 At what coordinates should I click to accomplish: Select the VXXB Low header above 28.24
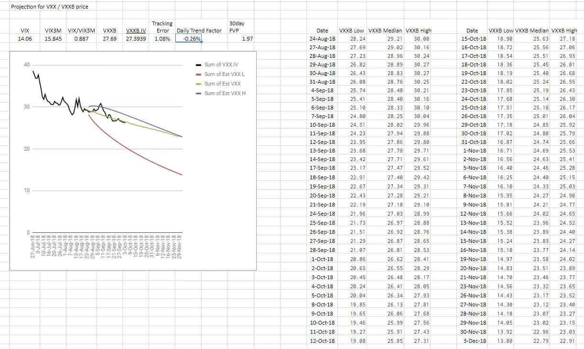pos(351,31)
